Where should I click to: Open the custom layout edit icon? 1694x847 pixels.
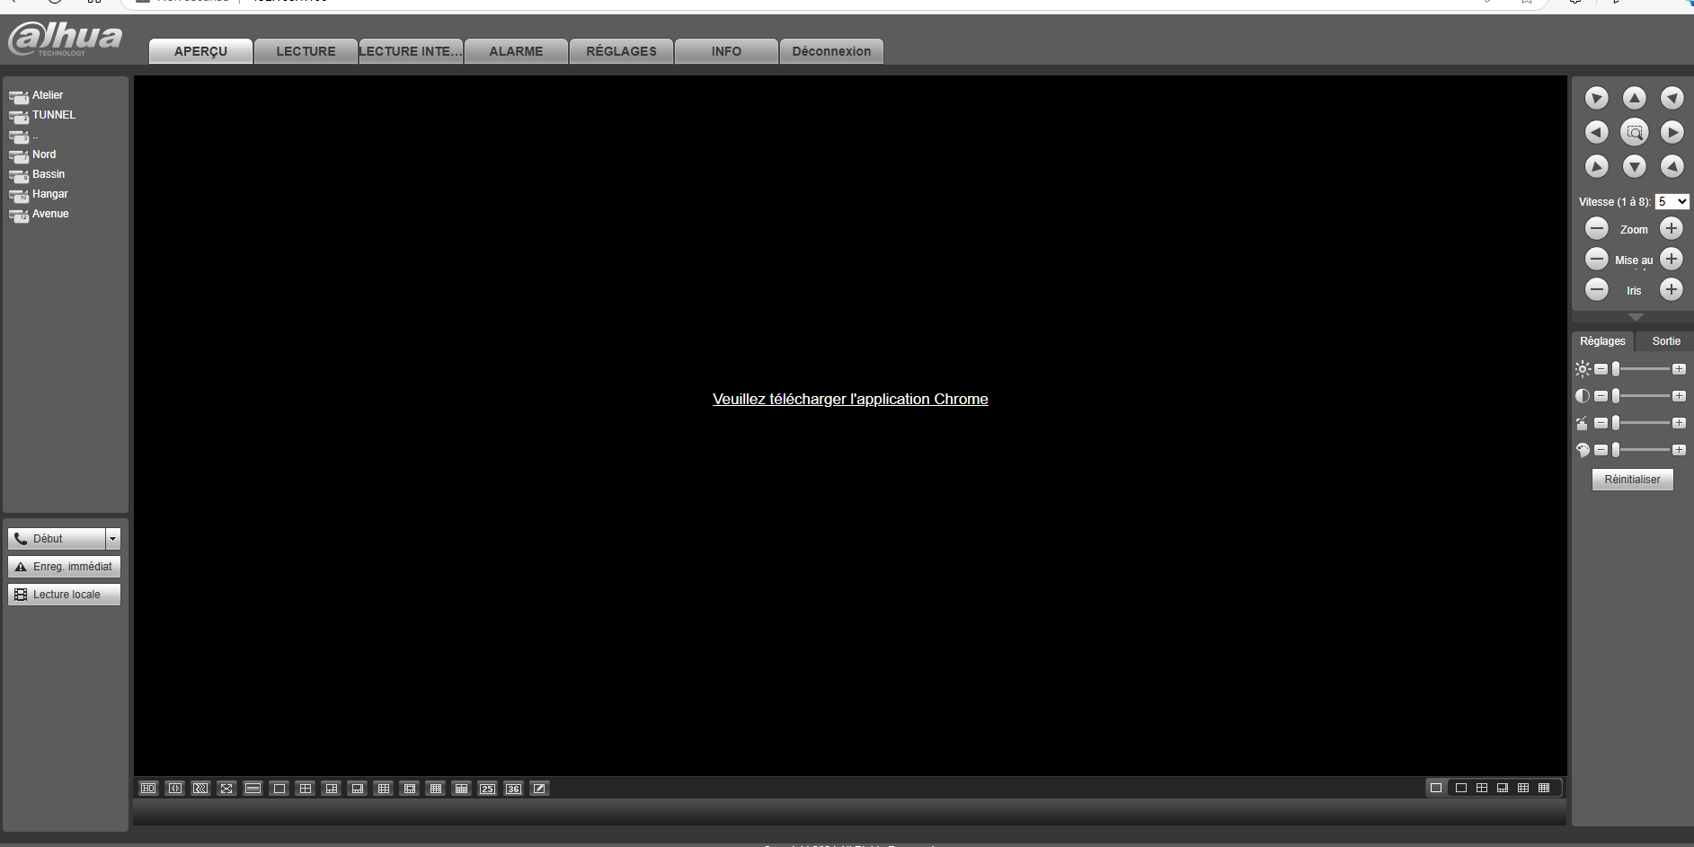[539, 789]
